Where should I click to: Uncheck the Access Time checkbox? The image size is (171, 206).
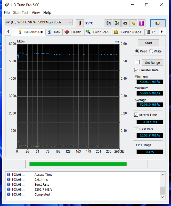click(x=136, y=115)
